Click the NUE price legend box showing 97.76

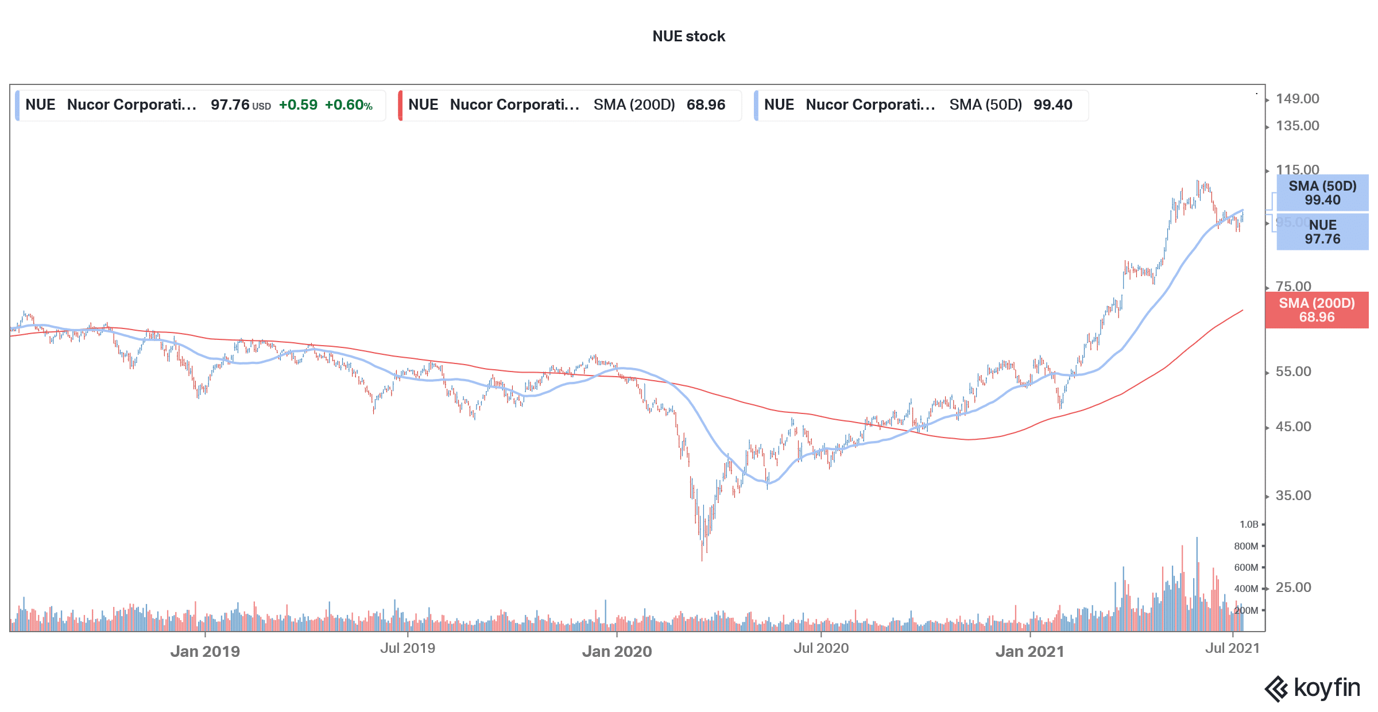point(200,105)
